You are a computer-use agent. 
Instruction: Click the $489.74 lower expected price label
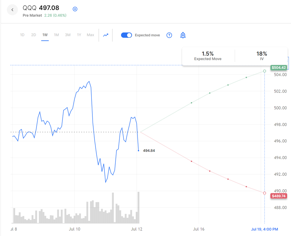(279, 196)
